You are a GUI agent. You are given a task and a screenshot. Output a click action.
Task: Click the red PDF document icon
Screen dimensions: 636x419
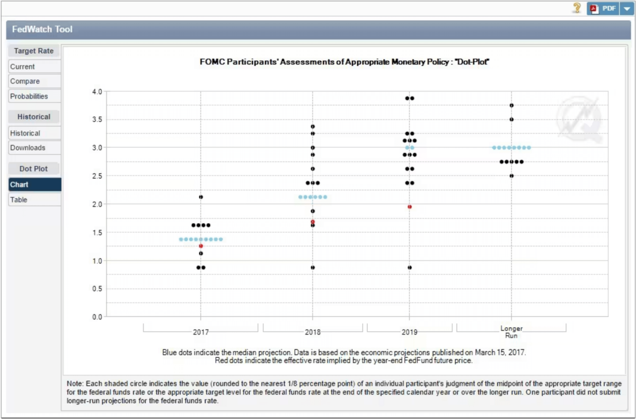coord(594,8)
